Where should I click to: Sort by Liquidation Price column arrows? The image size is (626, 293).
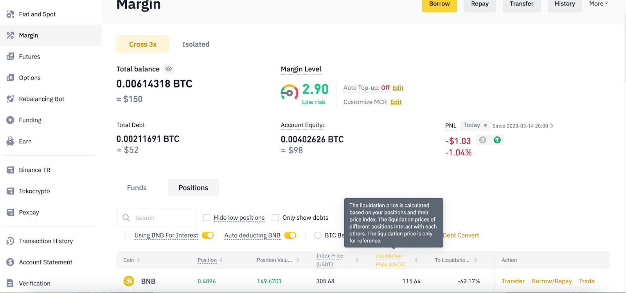[416, 260]
